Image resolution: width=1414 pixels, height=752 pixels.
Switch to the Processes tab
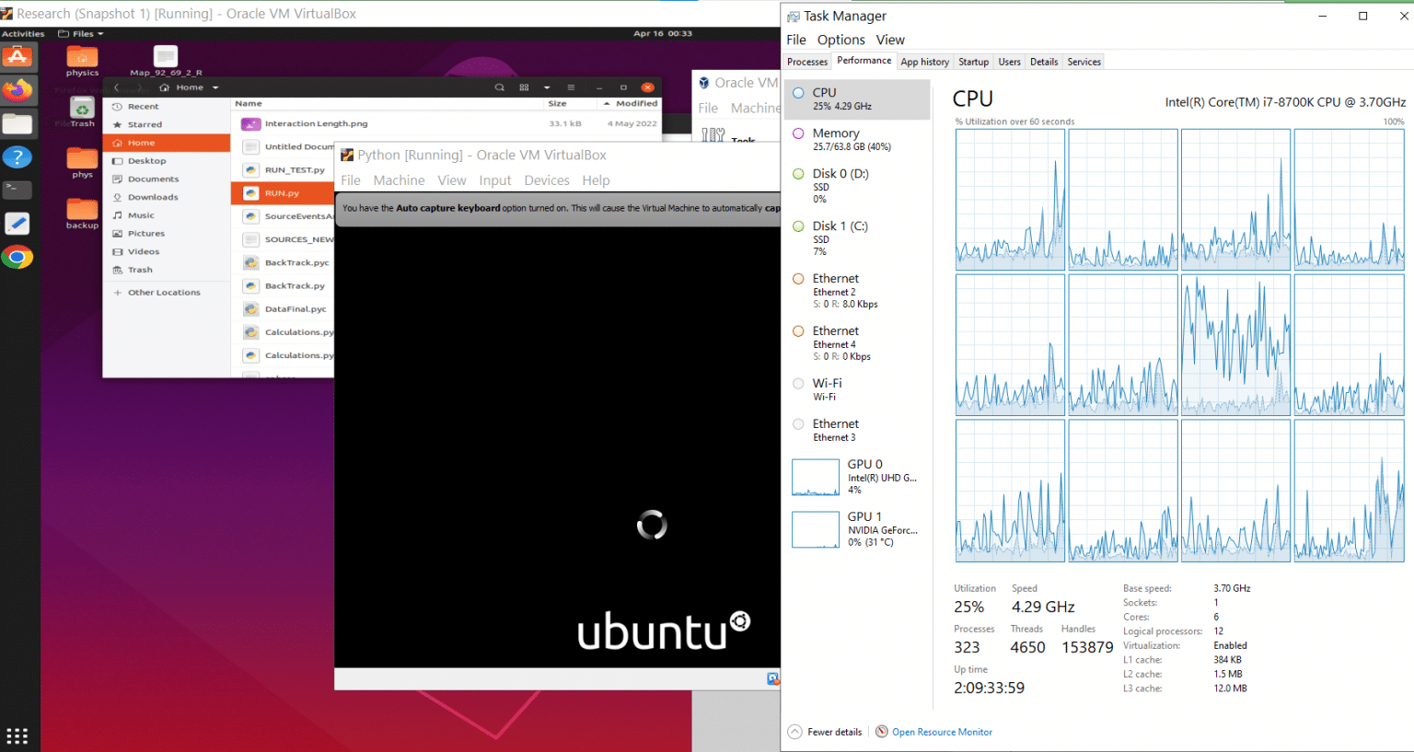point(807,62)
